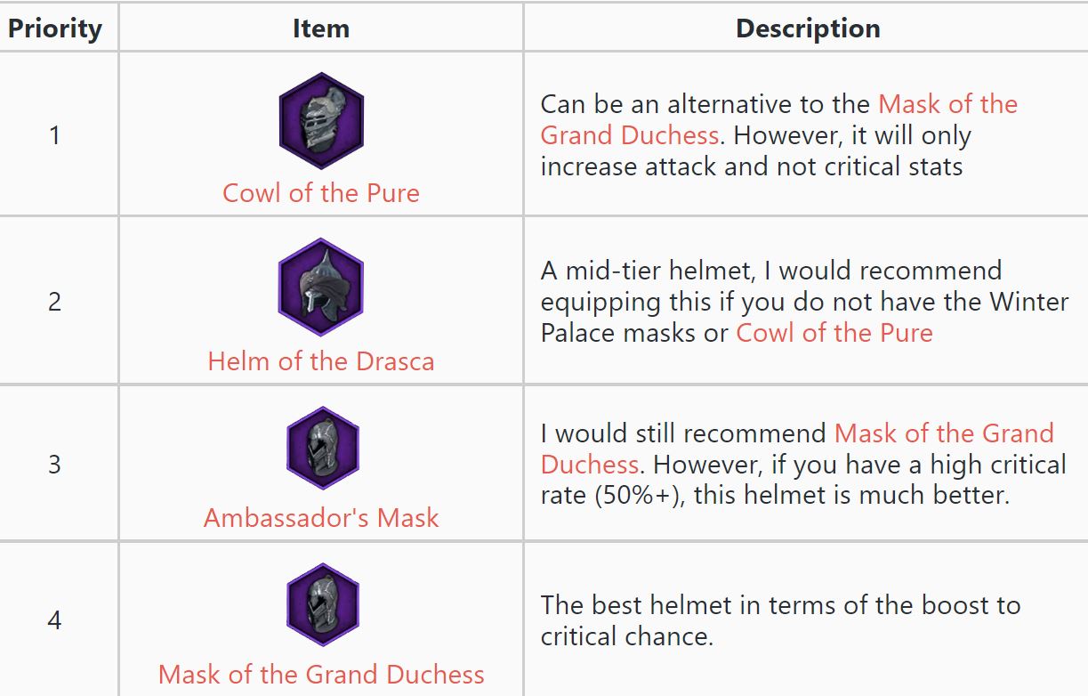This screenshot has height=696, width=1088.
Task: Select the priority number 4 cell
Action: click(55, 619)
